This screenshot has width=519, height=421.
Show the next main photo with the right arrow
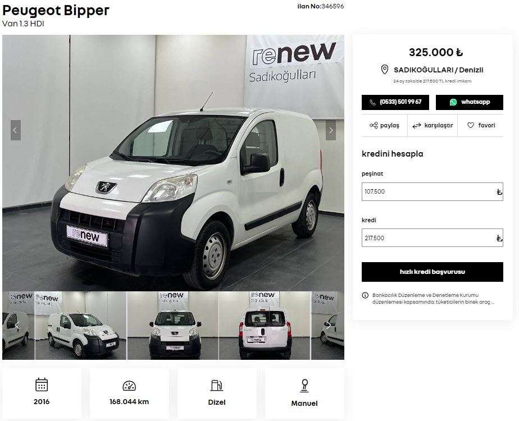tap(331, 130)
